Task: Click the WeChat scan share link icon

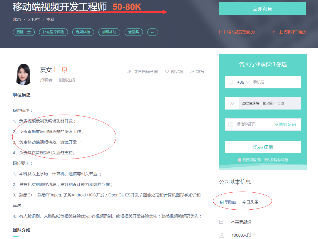Action: pos(129,72)
